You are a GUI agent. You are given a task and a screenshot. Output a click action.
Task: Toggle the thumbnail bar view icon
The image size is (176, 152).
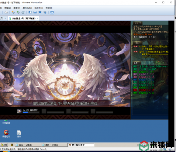[35, 12]
